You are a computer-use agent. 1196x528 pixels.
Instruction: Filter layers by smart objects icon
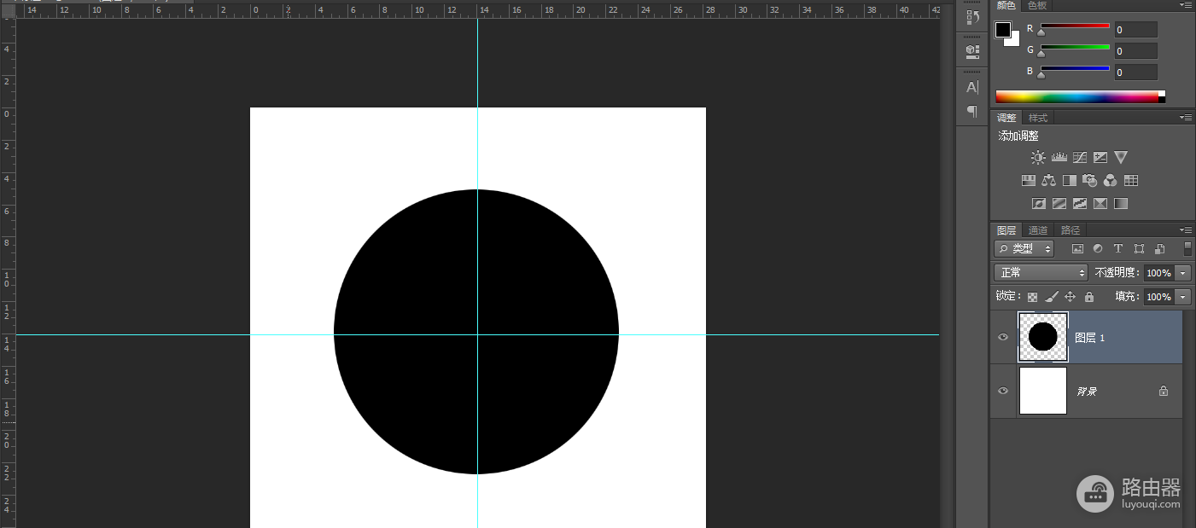coord(1159,249)
